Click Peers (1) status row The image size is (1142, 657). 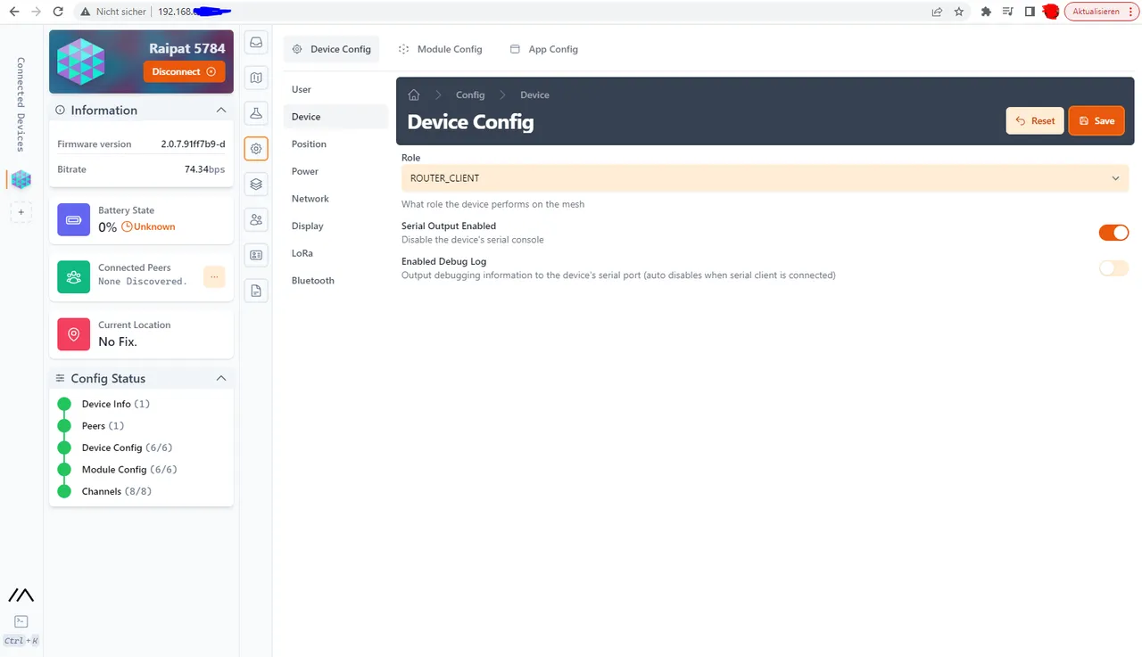pyautogui.click(x=103, y=426)
